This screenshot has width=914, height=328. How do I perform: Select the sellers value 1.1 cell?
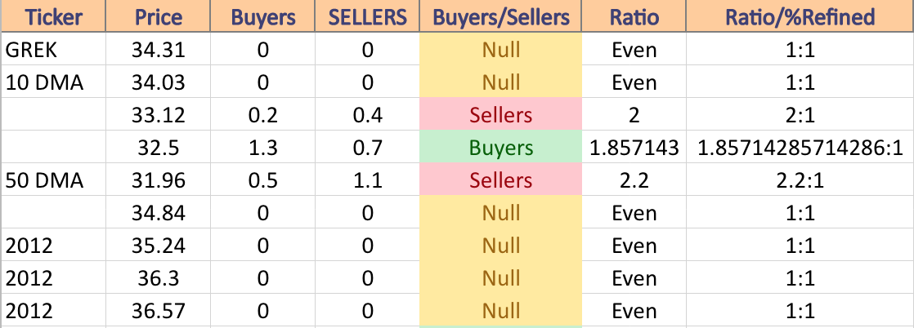pyautogui.click(x=367, y=180)
